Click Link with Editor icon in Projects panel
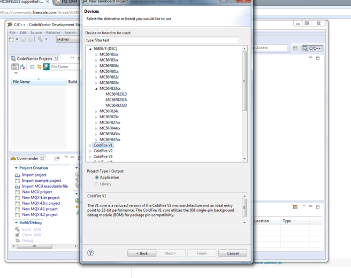The width and height of the screenshot is (351, 278). 39,67
